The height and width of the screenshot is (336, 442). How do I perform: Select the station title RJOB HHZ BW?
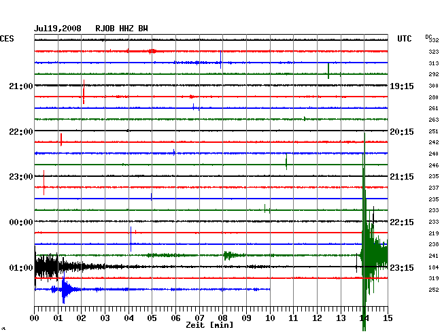pos(122,29)
